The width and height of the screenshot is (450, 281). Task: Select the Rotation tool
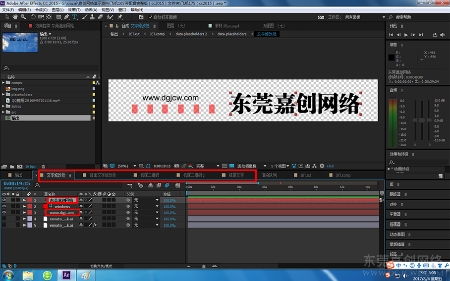tap(33, 17)
